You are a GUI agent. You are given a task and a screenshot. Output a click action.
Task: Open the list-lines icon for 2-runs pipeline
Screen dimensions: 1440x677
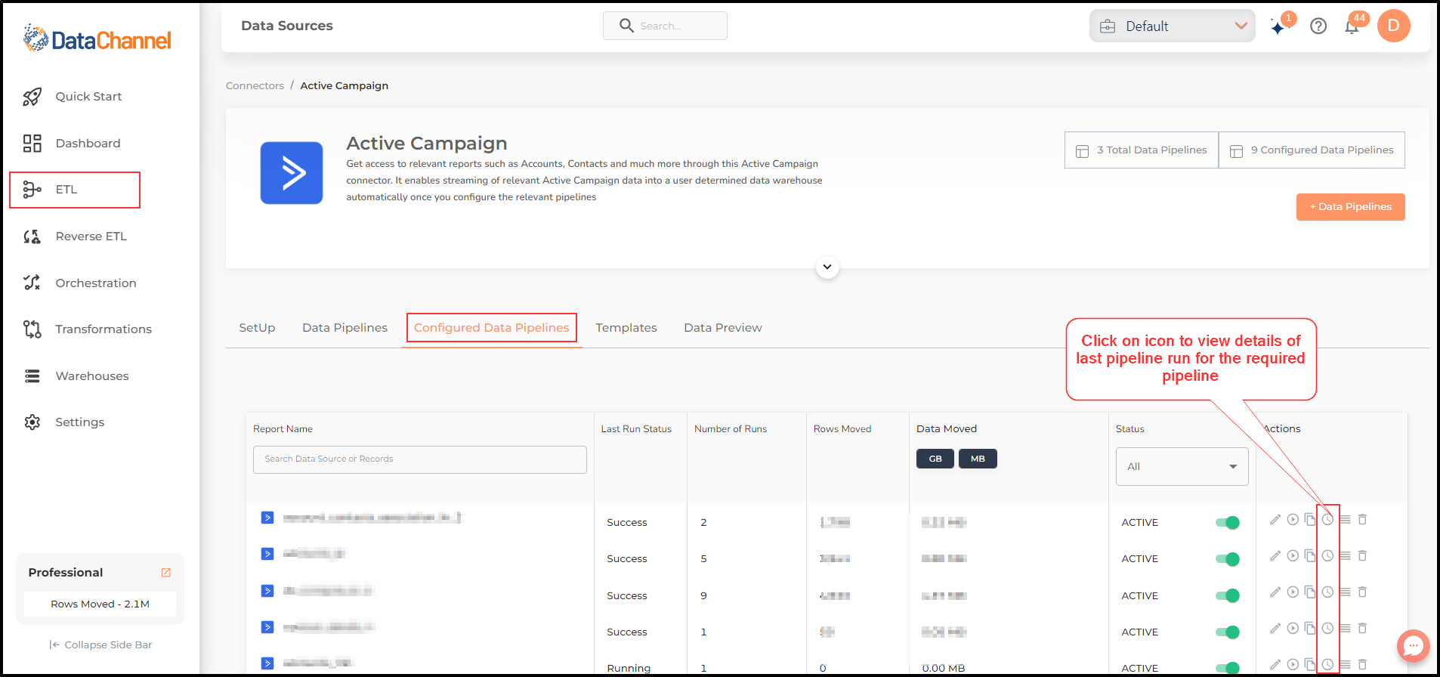pos(1345,519)
